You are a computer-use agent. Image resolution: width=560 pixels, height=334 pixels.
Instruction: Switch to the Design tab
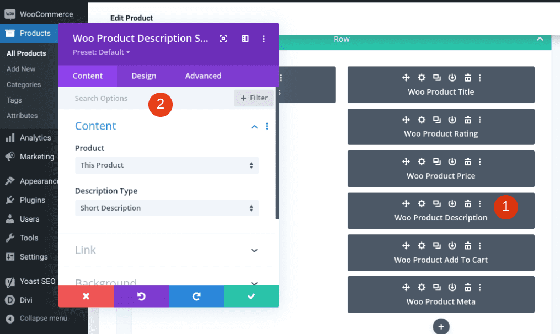(x=144, y=76)
